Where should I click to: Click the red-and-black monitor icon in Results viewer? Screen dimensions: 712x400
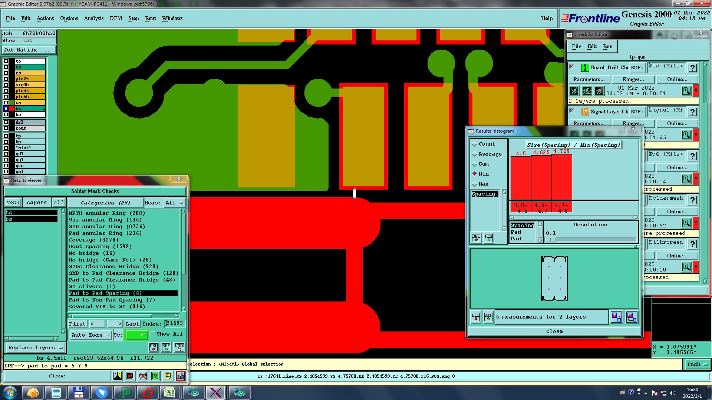130,376
